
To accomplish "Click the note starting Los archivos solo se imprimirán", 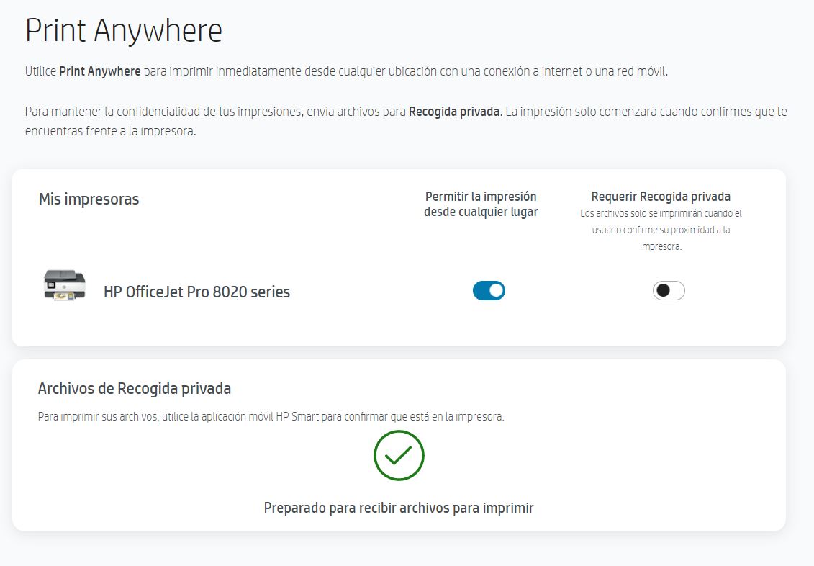I will (x=661, y=230).
